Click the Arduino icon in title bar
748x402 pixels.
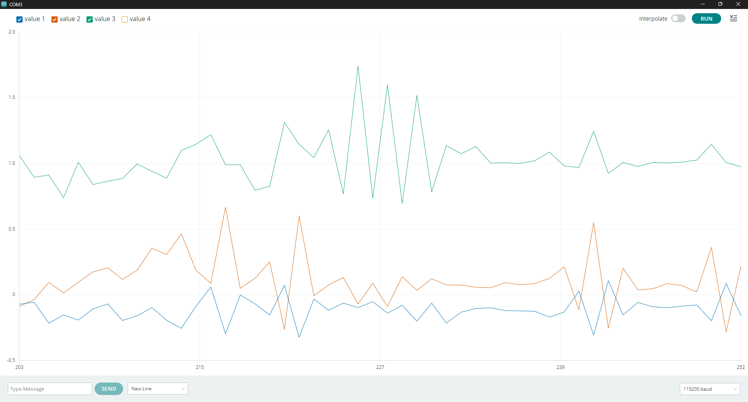[4, 4]
